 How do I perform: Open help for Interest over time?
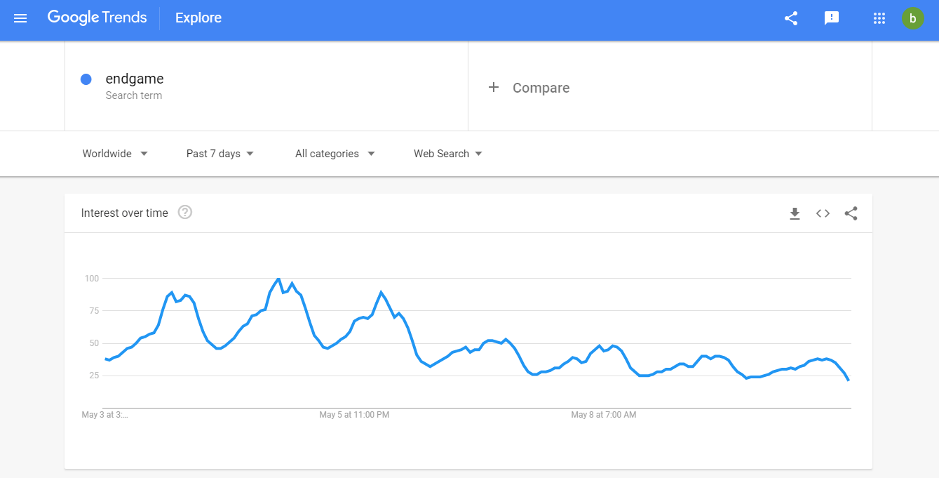[x=185, y=212]
